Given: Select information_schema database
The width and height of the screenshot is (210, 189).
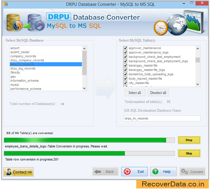Looking at the screenshot, I should [x=46, y=81].
